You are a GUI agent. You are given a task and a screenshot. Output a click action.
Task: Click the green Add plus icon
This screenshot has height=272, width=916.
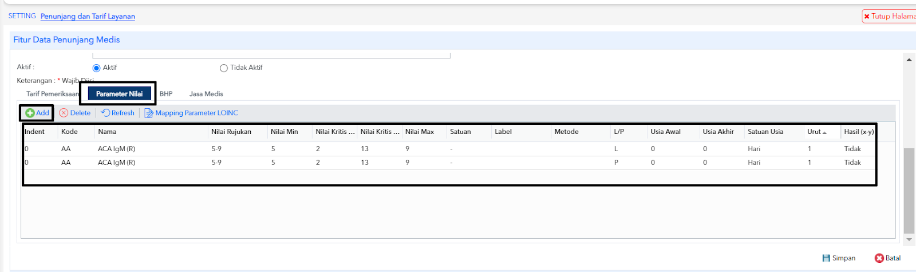(x=30, y=113)
